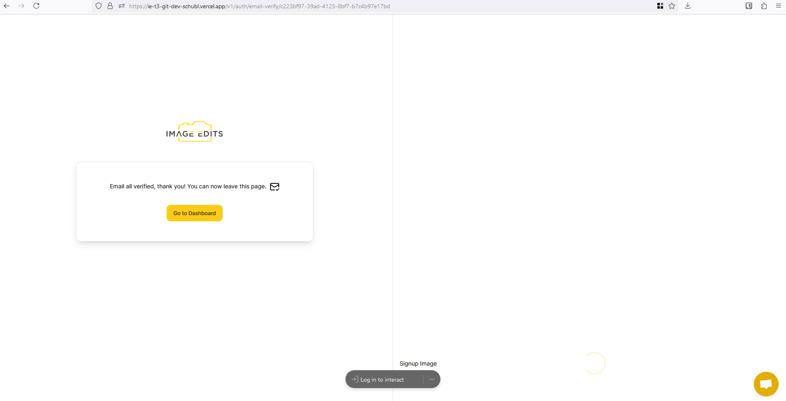Click the Image Edits camera logo
Viewport: 786px width, 401px height.
pos(195,132)
